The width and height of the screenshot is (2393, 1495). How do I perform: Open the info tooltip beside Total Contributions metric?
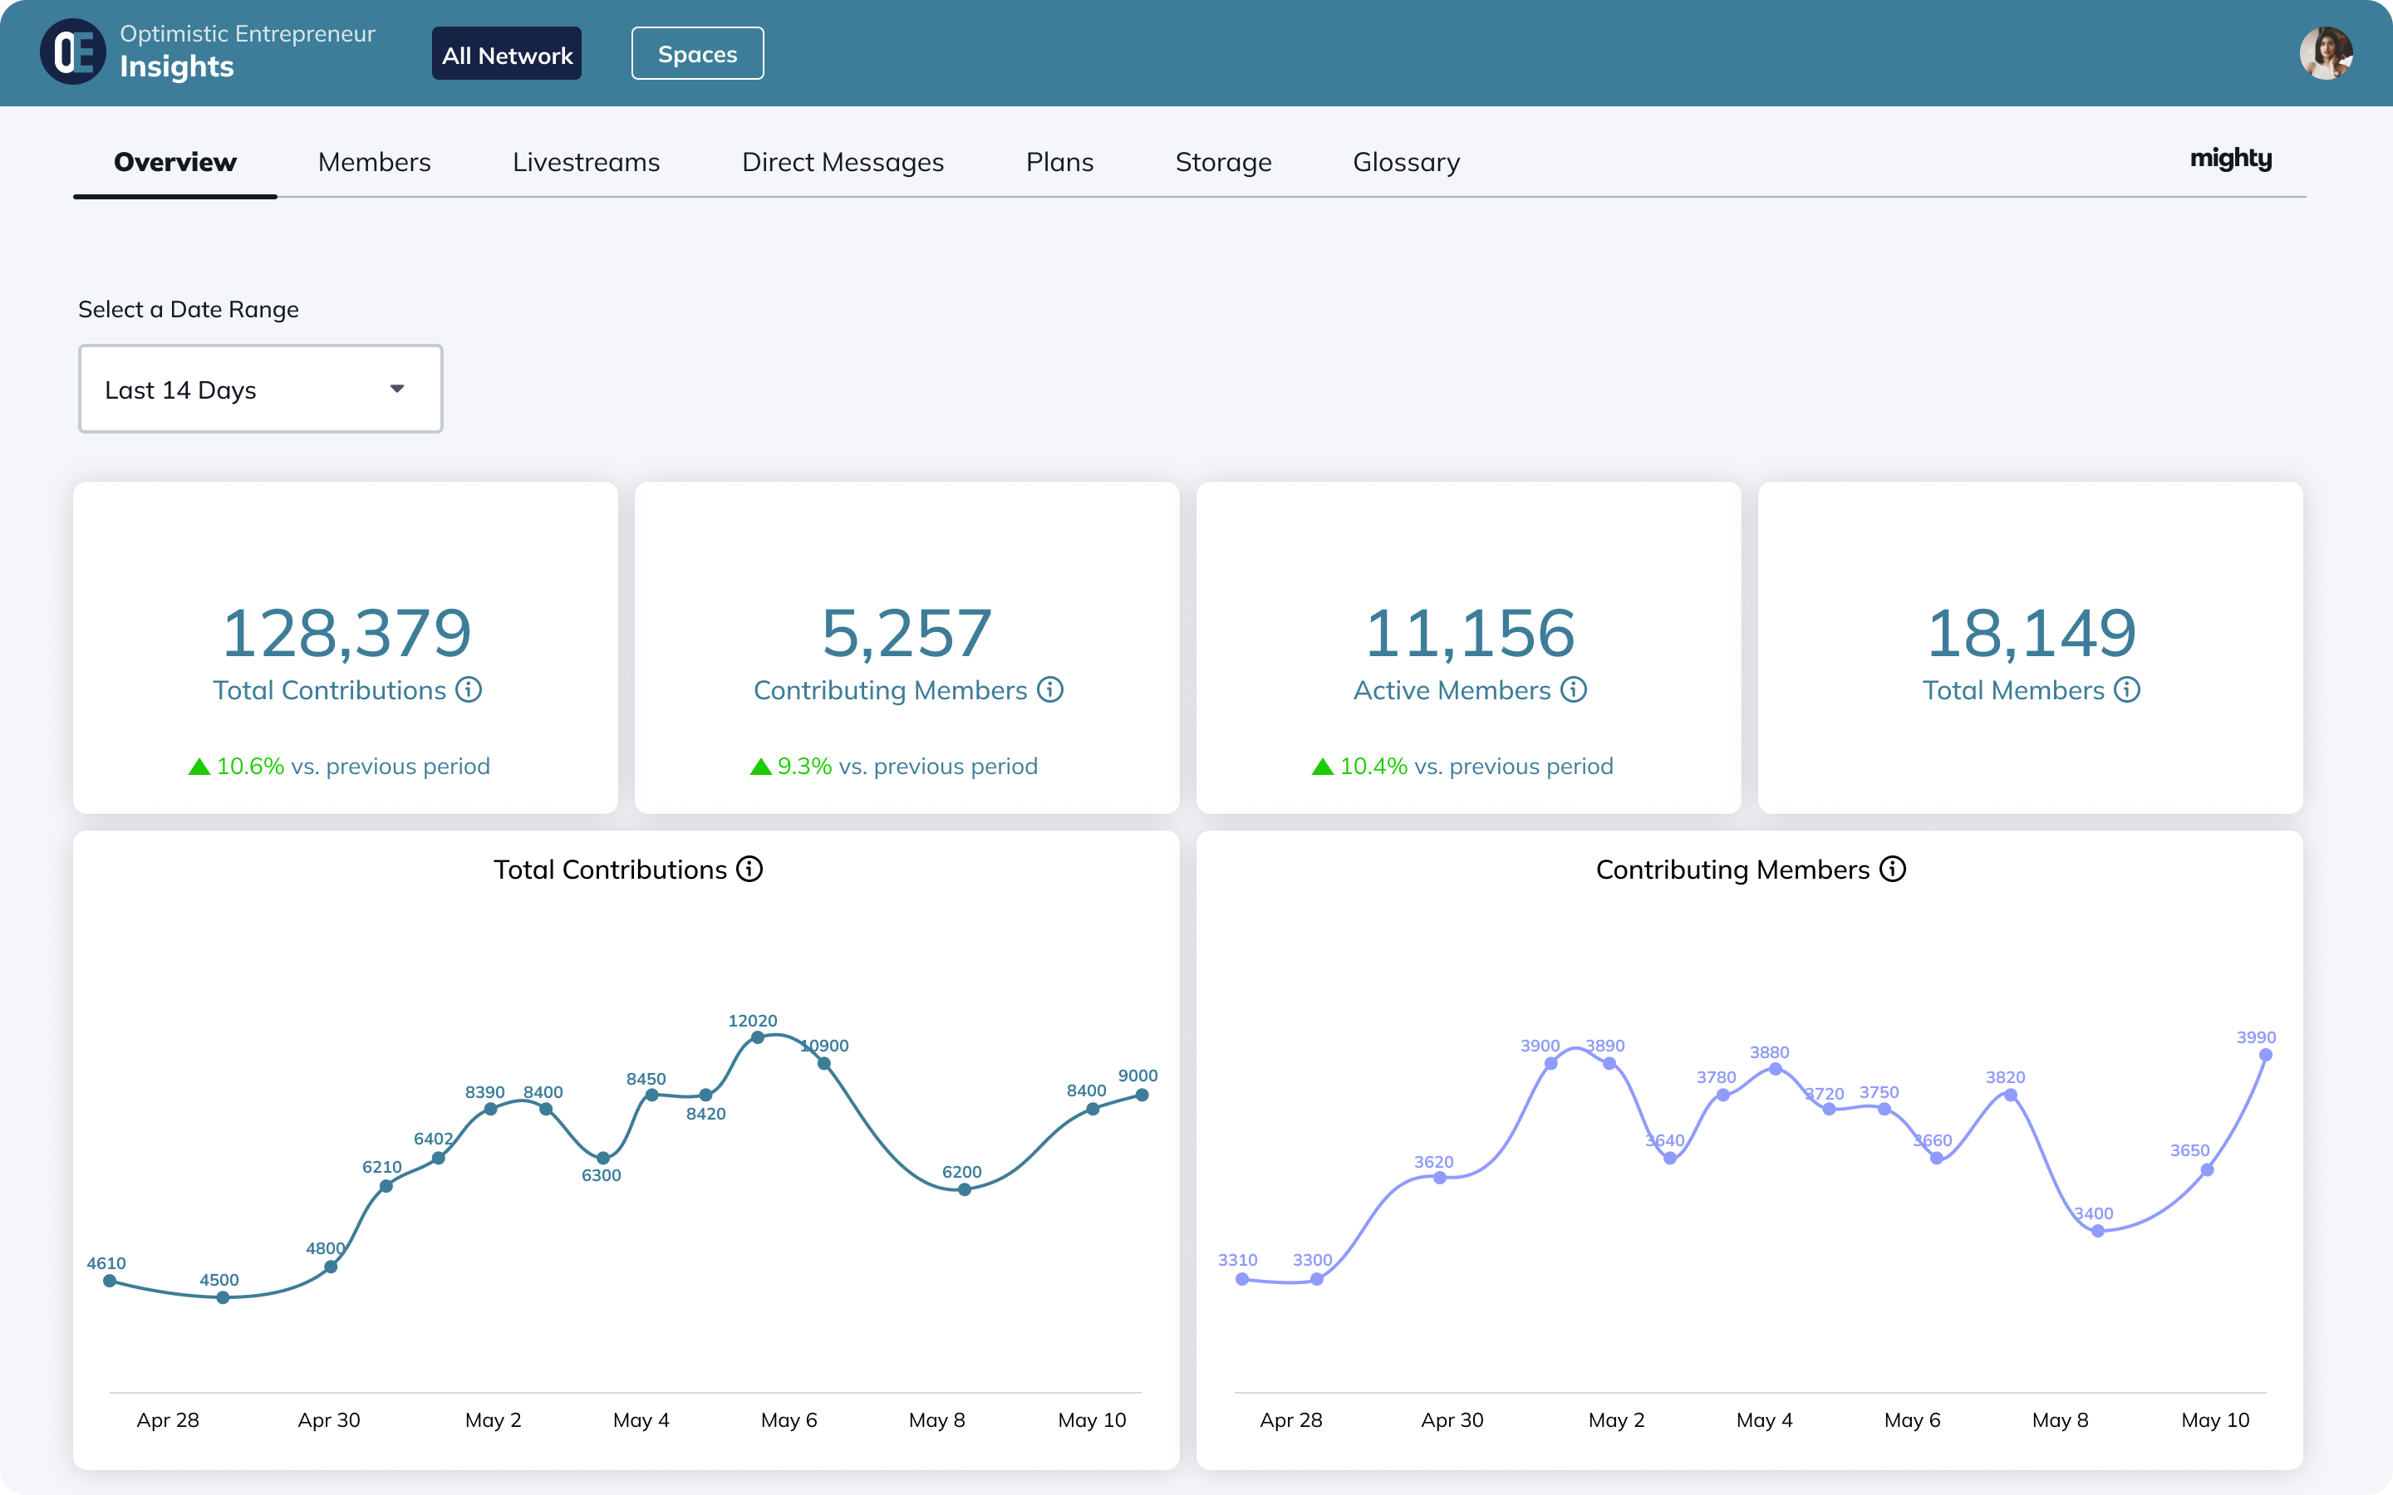click(x=468, y=691)
